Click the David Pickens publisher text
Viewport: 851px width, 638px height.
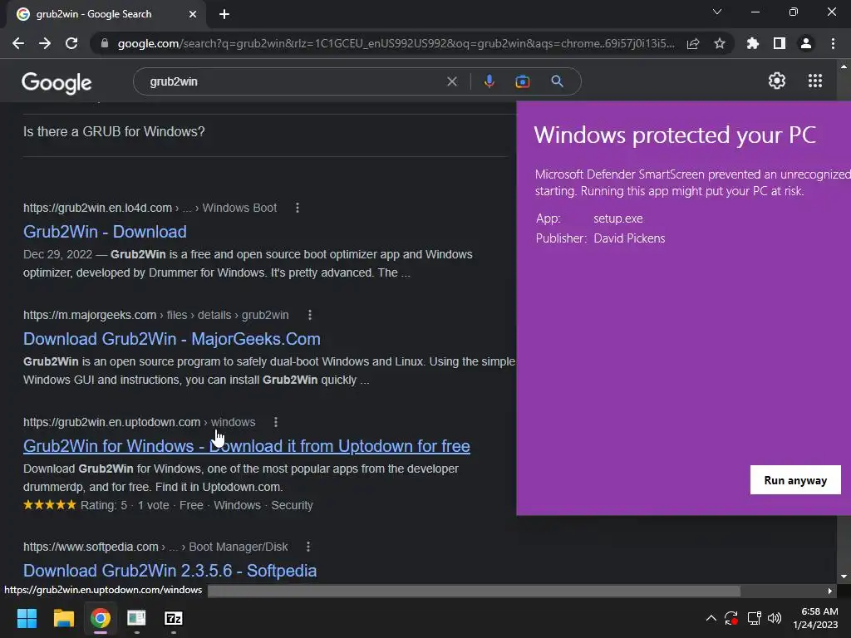point(629,238)
